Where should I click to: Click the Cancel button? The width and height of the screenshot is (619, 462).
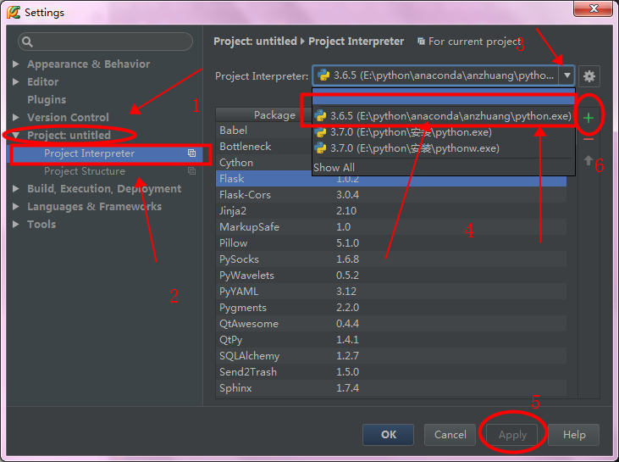tap(450, 435)
